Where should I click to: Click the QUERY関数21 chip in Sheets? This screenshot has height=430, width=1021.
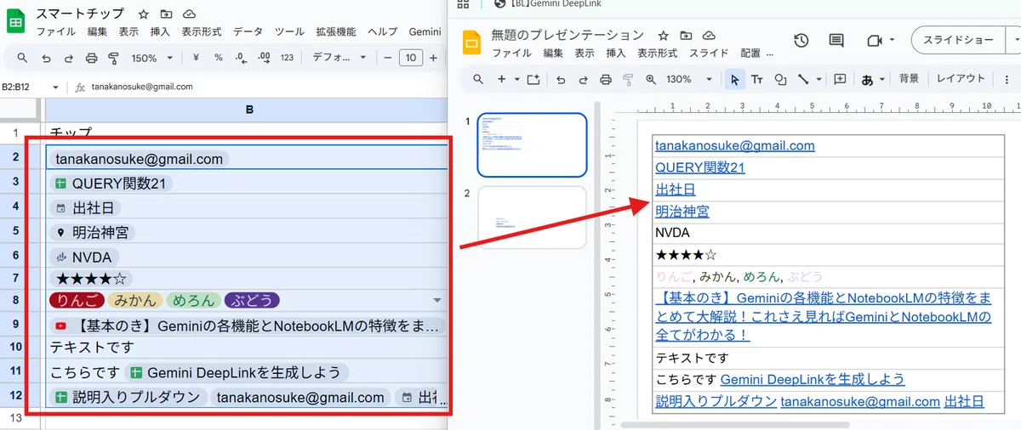click(x=111, y=184)
